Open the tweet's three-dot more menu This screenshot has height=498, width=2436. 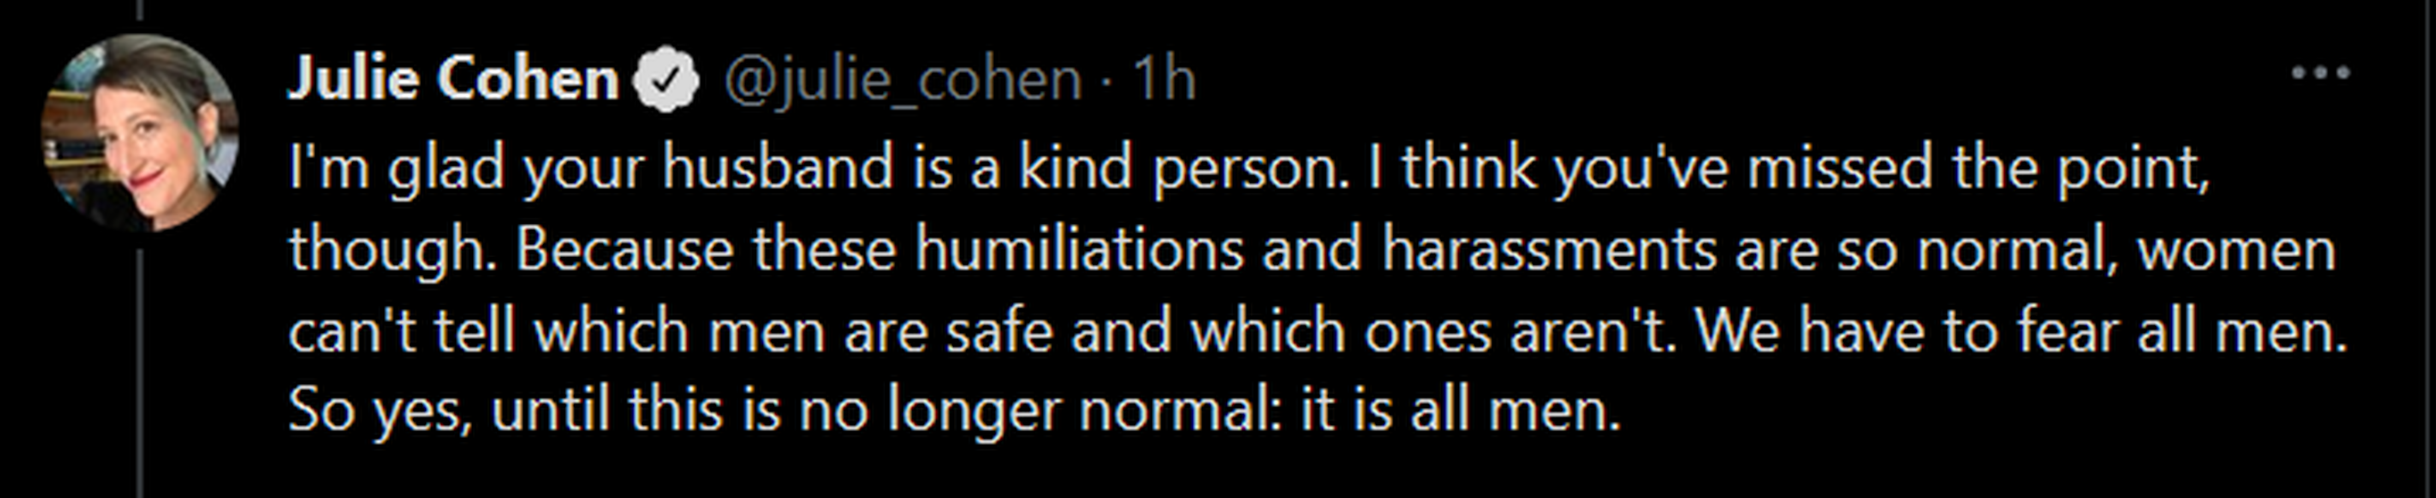point(2320,73)
